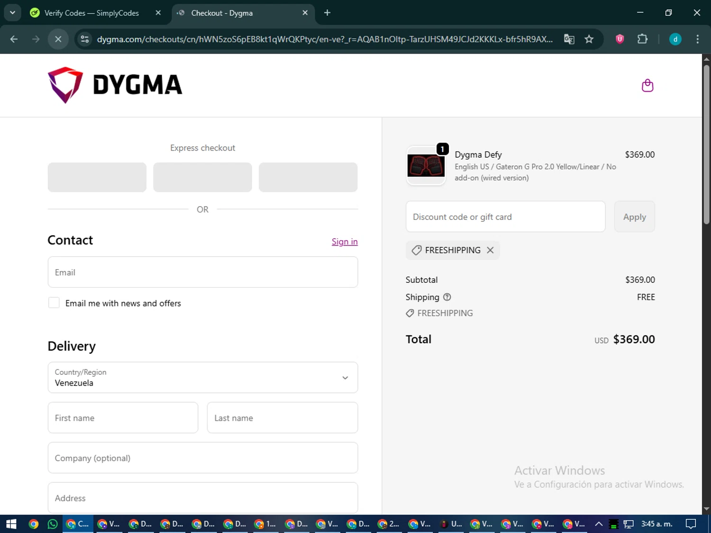View site information icon in the address bar
This screenshot has width=711, height=533.
click(85, 39)
